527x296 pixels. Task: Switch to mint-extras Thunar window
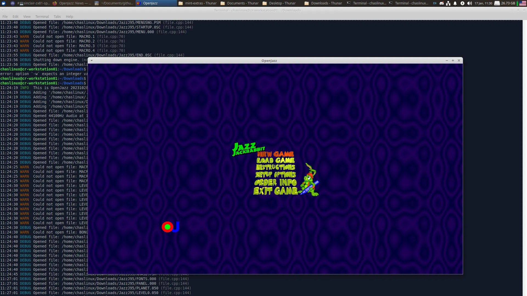[198, 3]
